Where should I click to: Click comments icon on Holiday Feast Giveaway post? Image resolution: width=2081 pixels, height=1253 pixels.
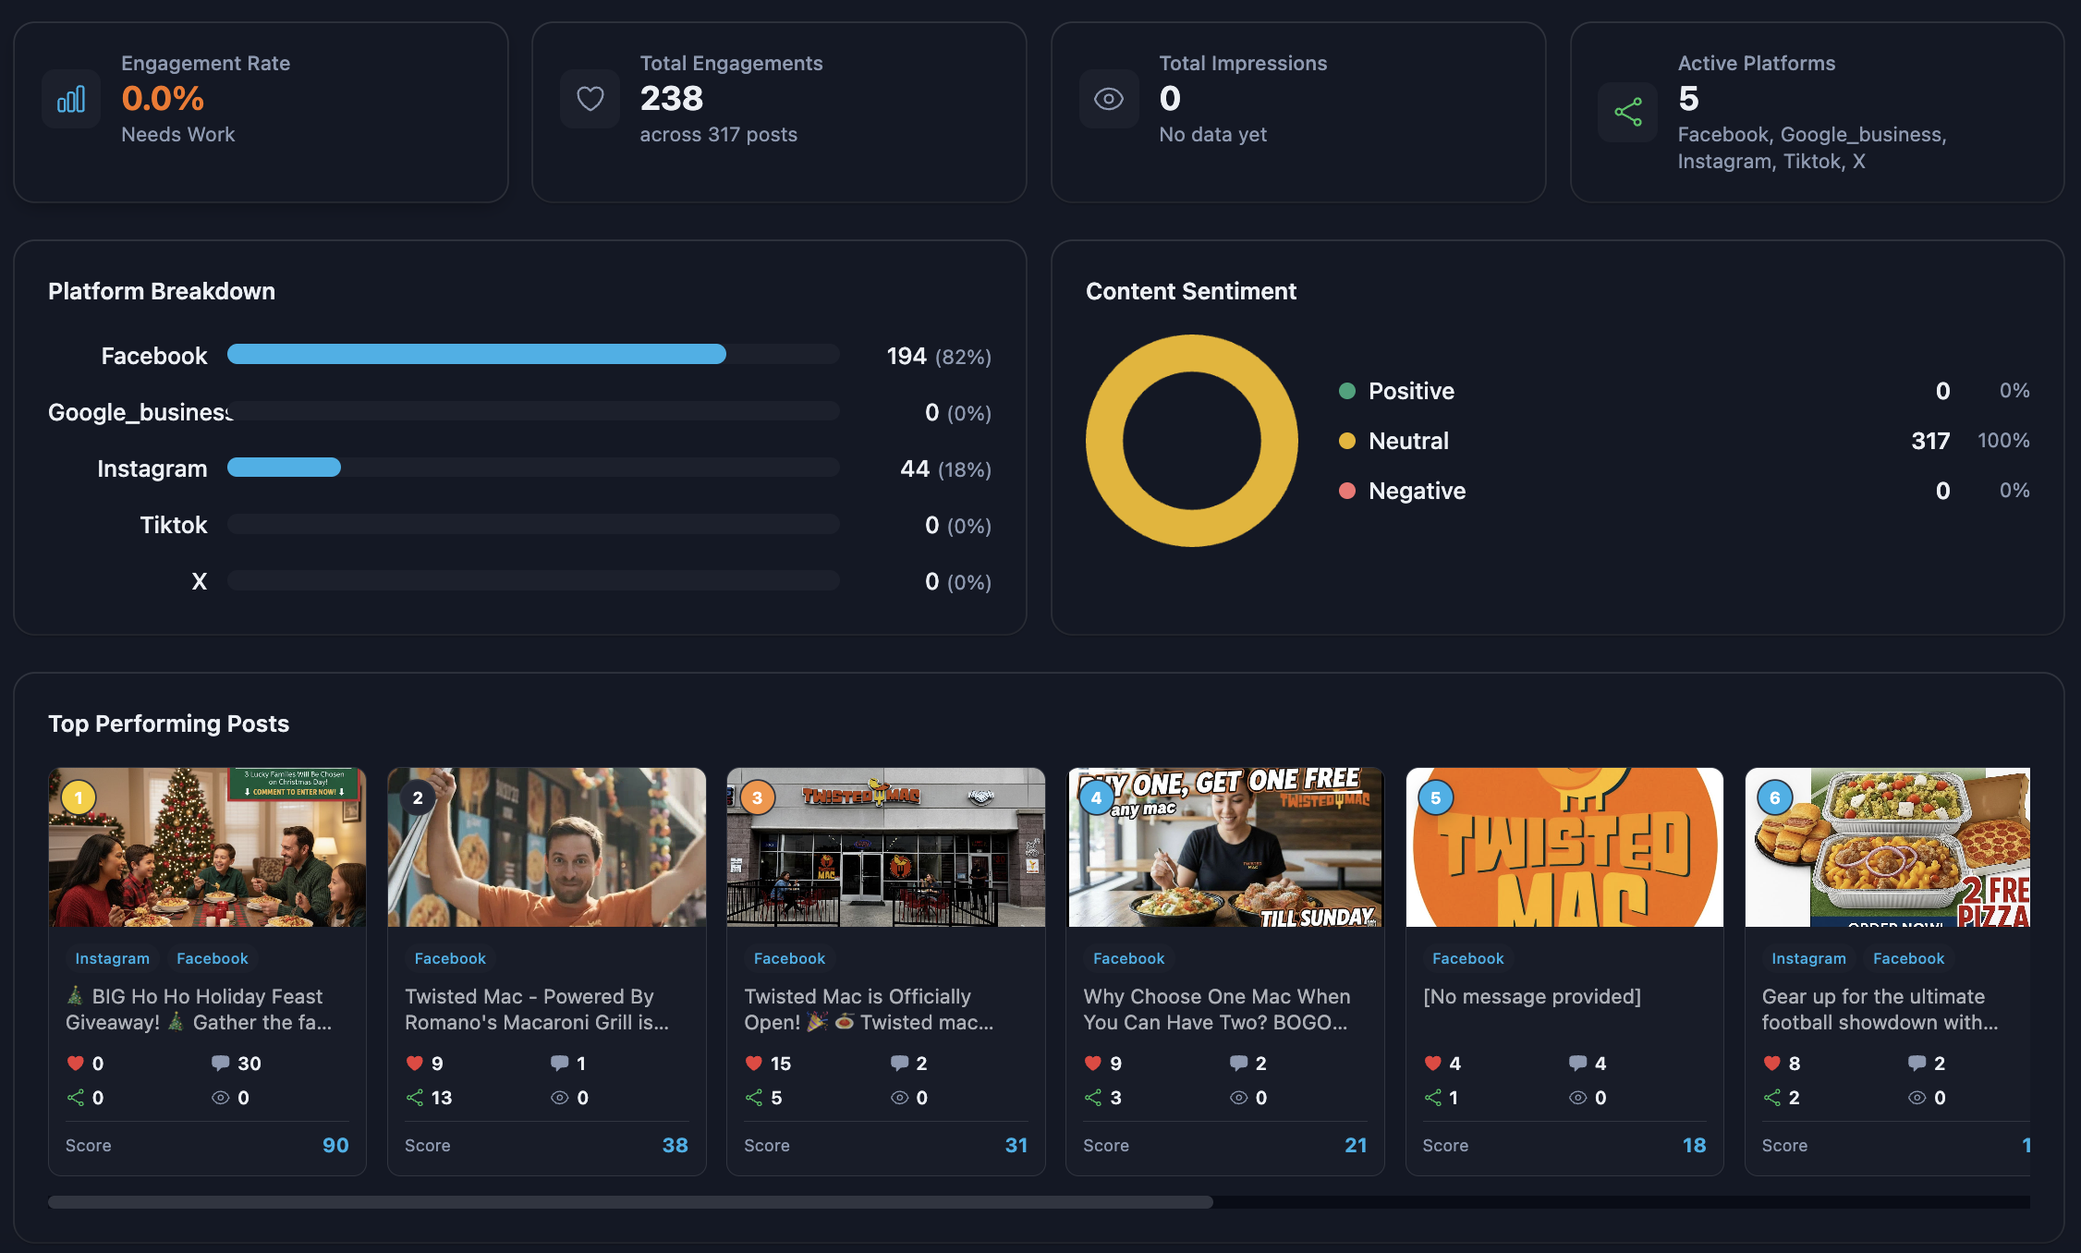[x=220, y=1064]
